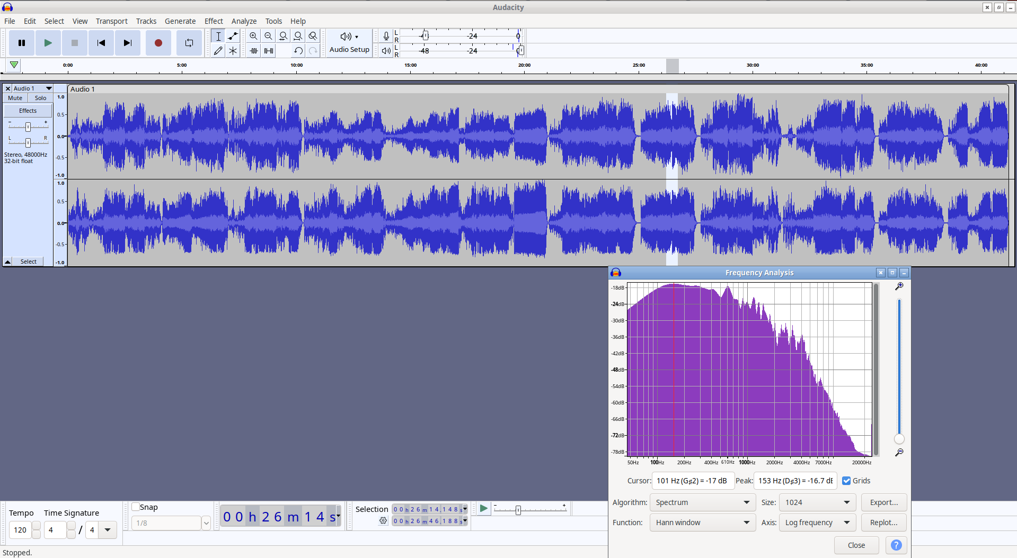
Task: Solo the Audio 1 track
Action: point(41,98)
